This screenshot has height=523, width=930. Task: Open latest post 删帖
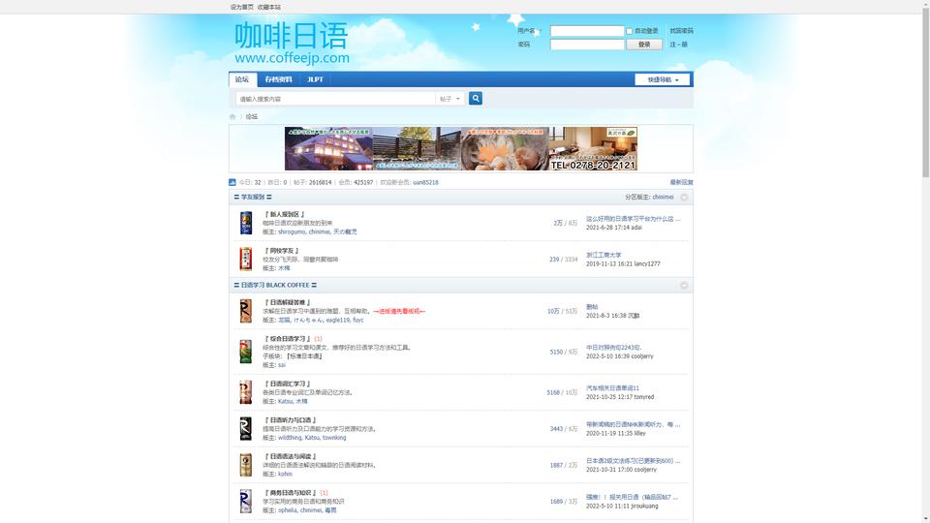[592, 307]
